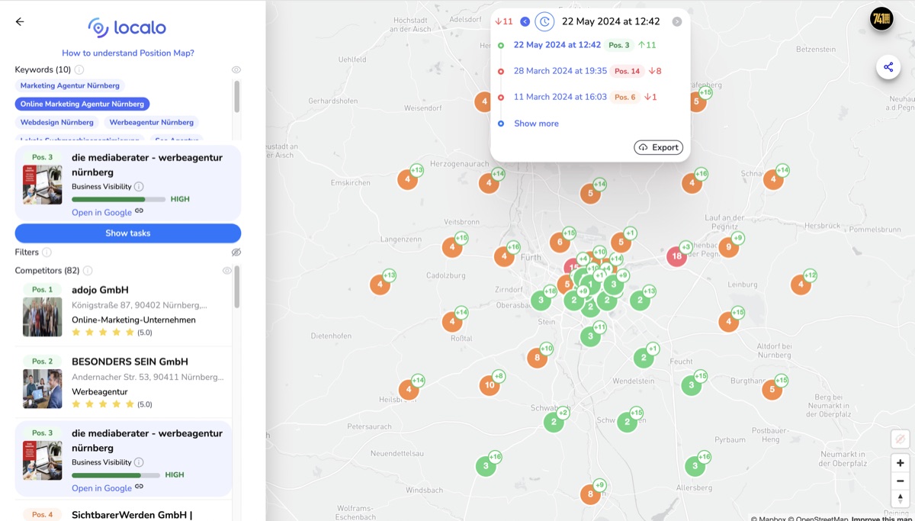The image size is (915, 521).
Task: Open the clock history icon in popup
Action: [544, 21]
